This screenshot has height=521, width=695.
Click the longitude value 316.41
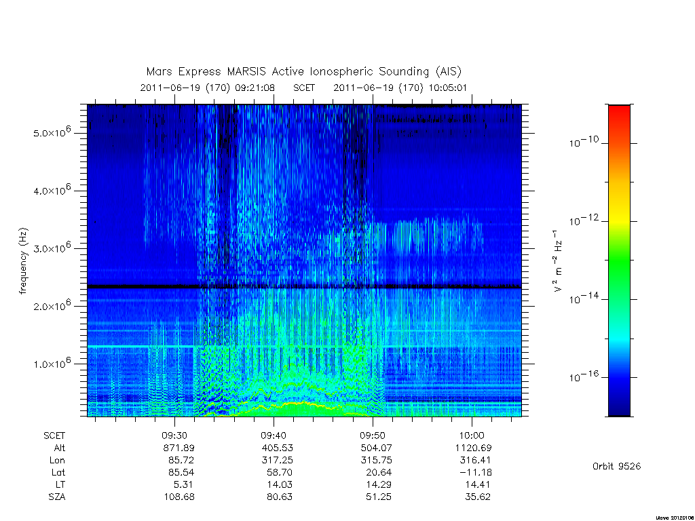(x=475, y=461)
